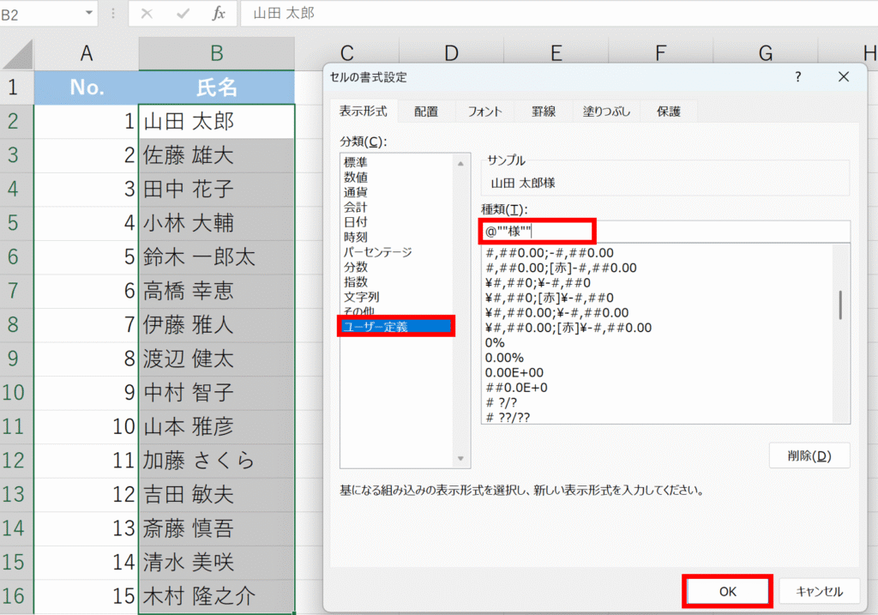Open the フォント tab

[485, 112]
